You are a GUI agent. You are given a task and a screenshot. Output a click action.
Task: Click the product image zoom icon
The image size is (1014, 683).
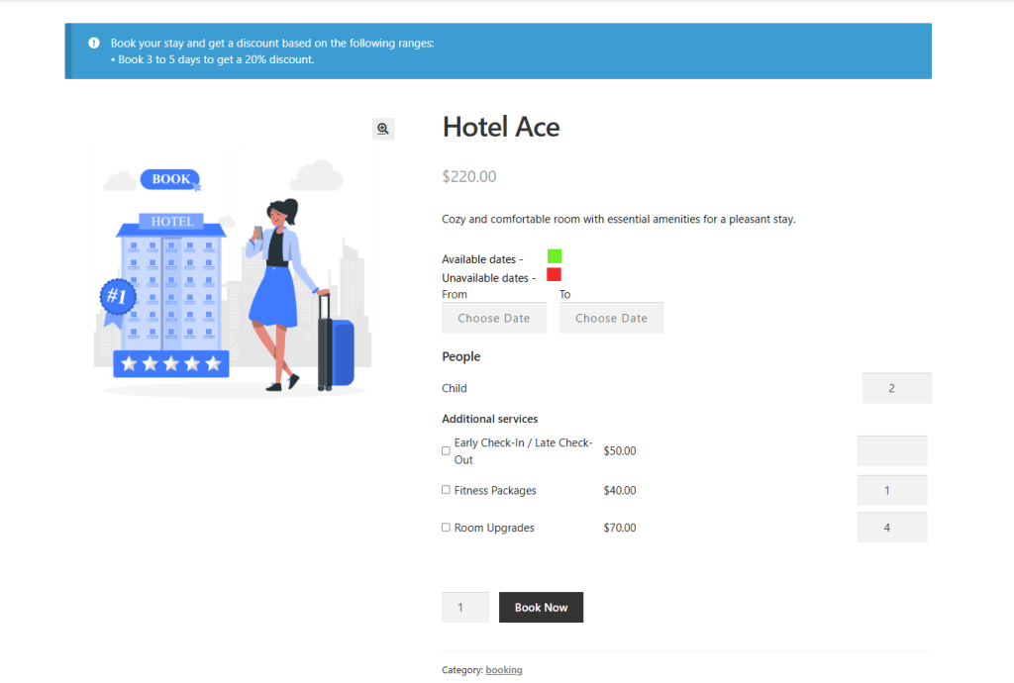383,128
